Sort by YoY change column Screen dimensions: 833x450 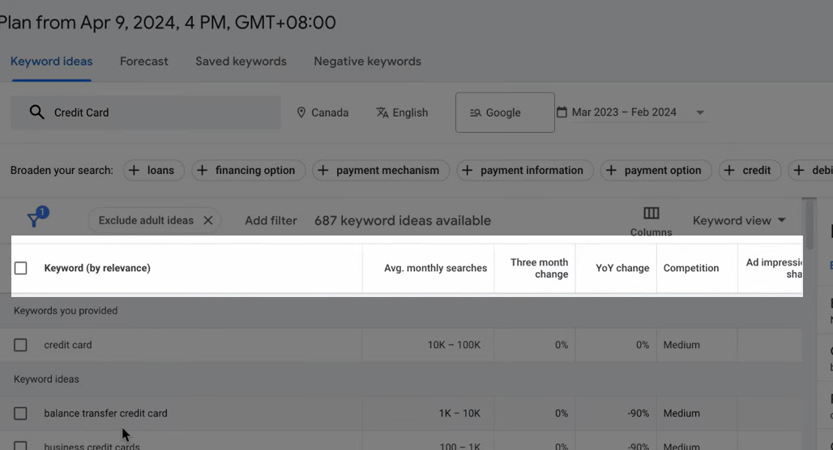point(622,268)
